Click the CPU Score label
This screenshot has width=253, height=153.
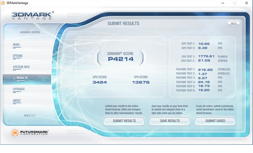click(141, 77)
